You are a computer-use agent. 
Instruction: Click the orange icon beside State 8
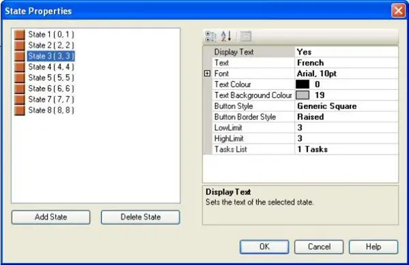coord(20,110)
